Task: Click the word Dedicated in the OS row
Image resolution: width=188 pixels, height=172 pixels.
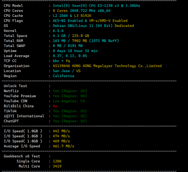Action: (x=124, y=26)
